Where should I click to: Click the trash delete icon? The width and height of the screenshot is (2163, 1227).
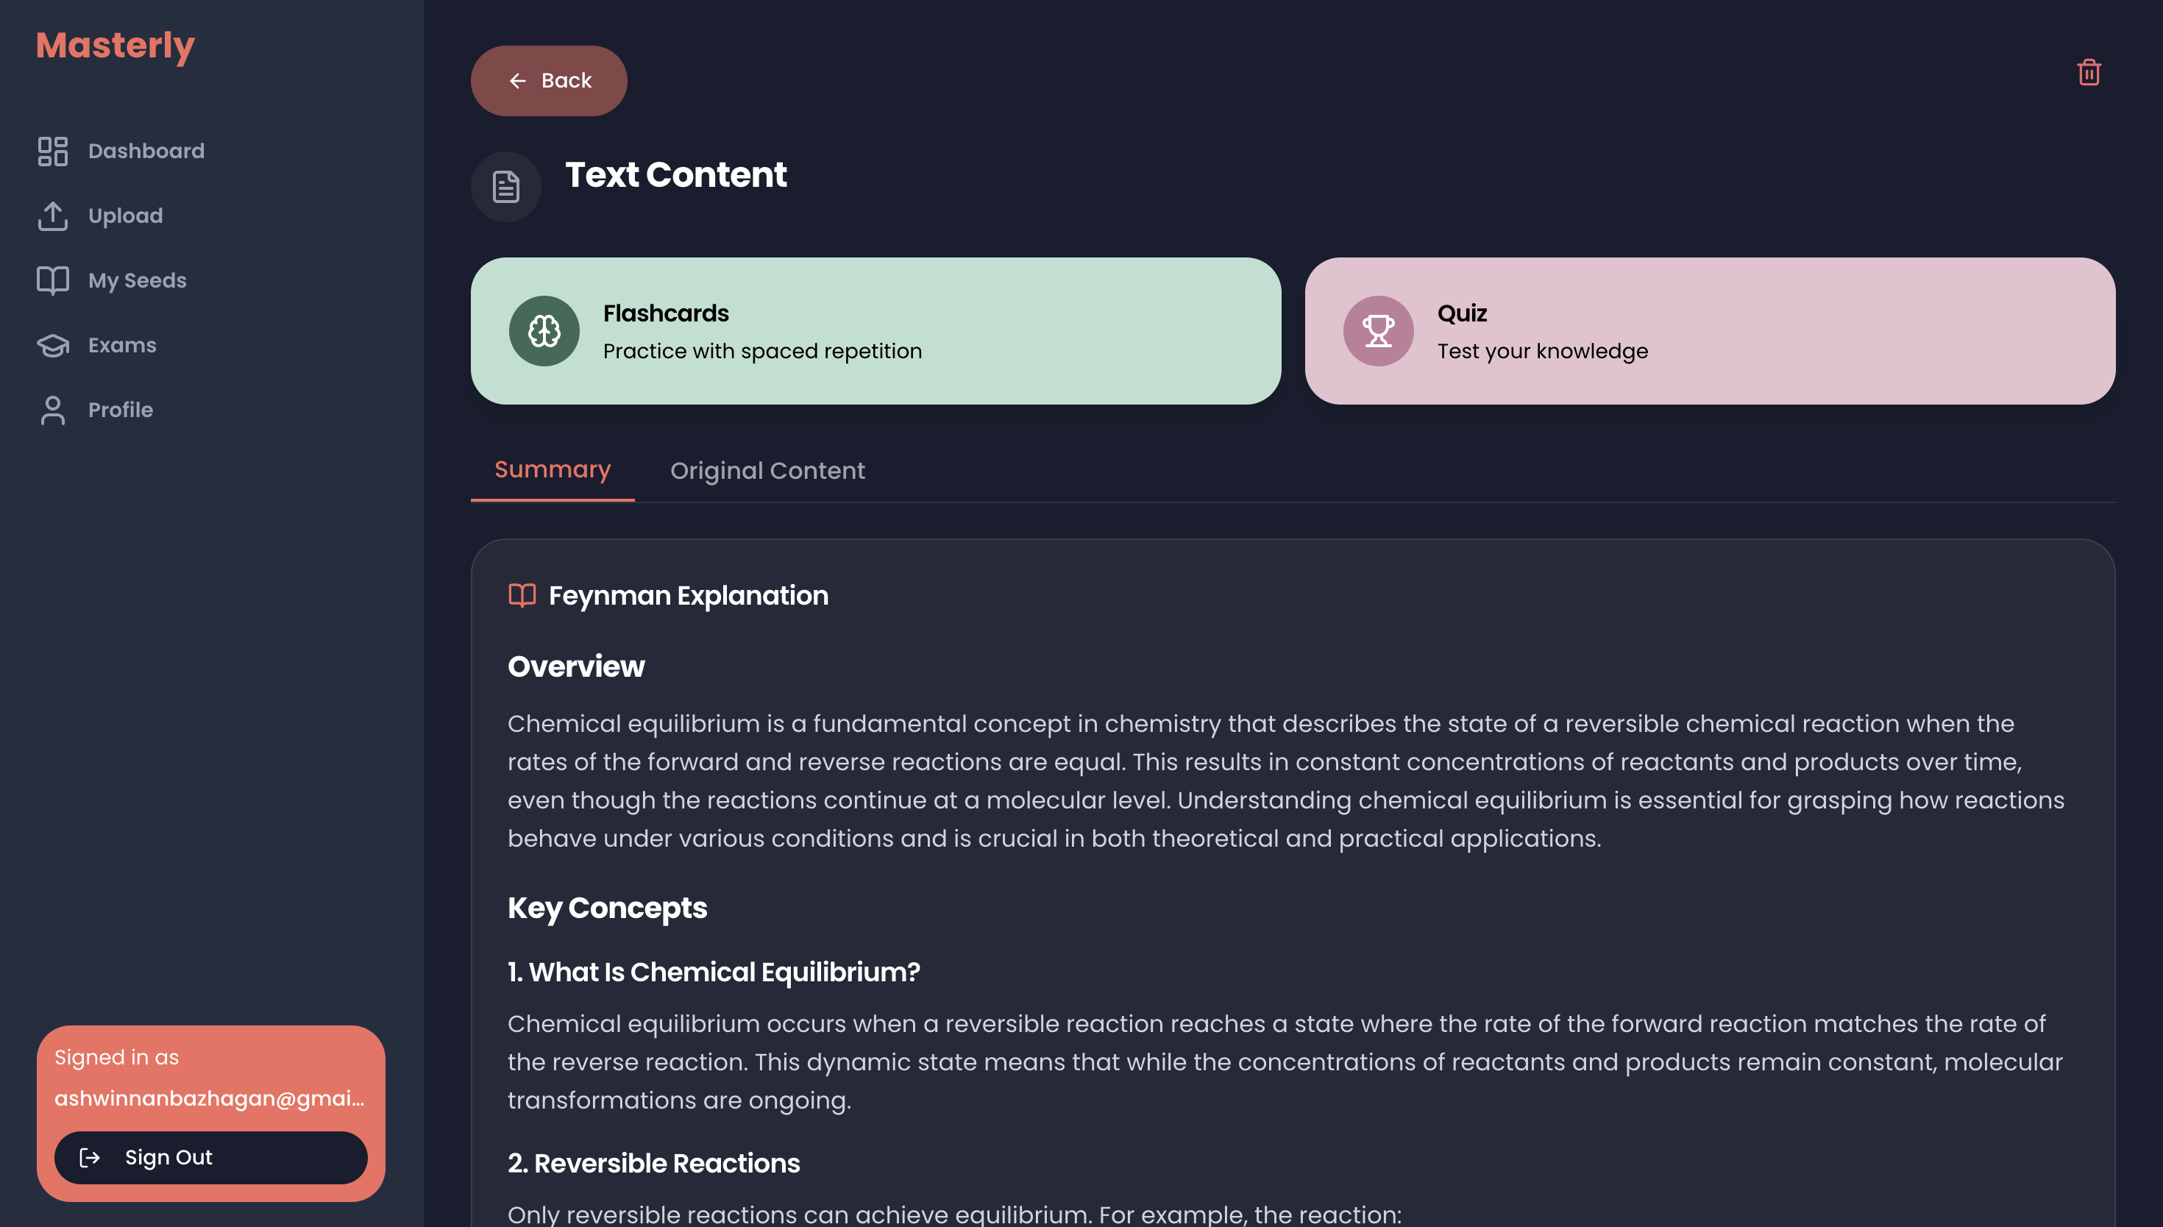click(2088, 74)
